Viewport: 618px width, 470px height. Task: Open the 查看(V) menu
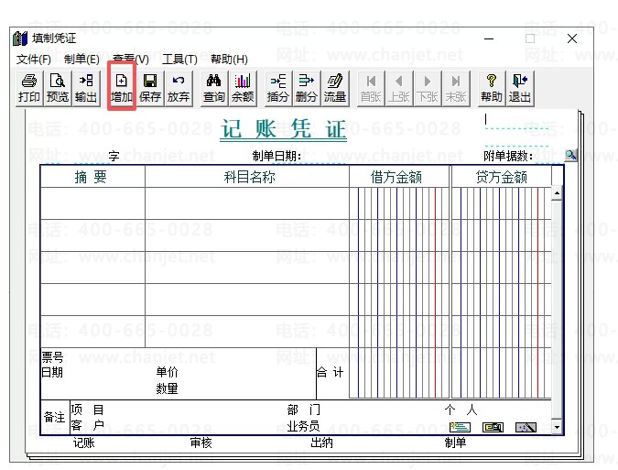click(x=130, y=60)
